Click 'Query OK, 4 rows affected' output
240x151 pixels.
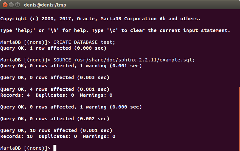point(55,89)
